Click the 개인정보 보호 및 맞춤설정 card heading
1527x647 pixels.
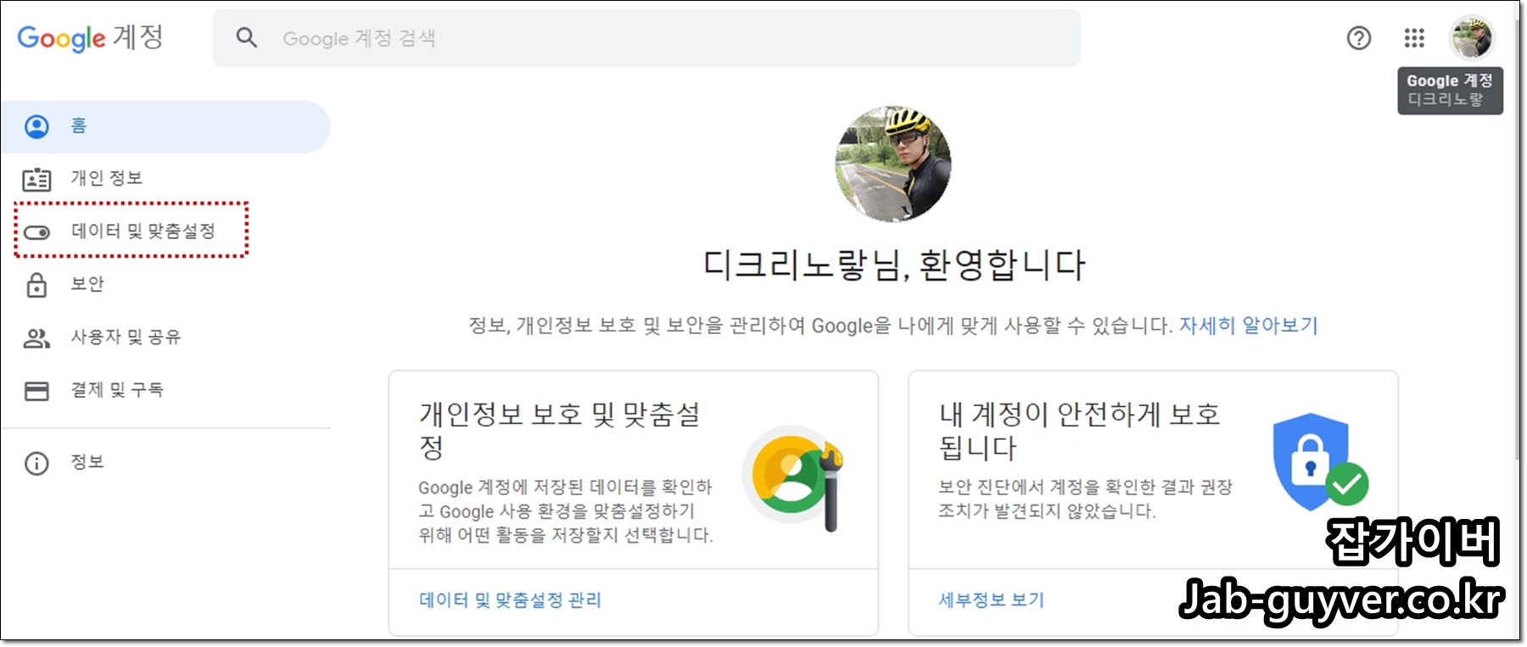560,430
